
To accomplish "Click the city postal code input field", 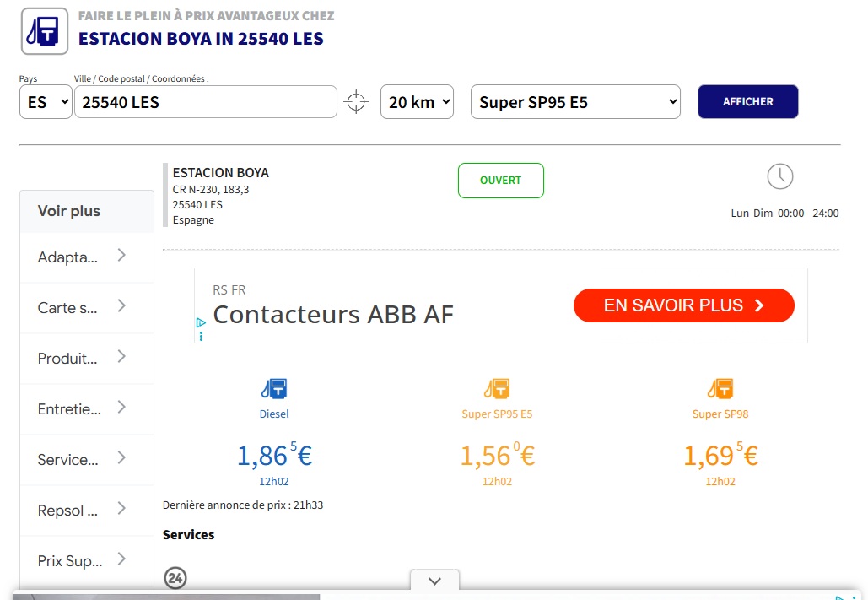I will [x=206, y=102].
